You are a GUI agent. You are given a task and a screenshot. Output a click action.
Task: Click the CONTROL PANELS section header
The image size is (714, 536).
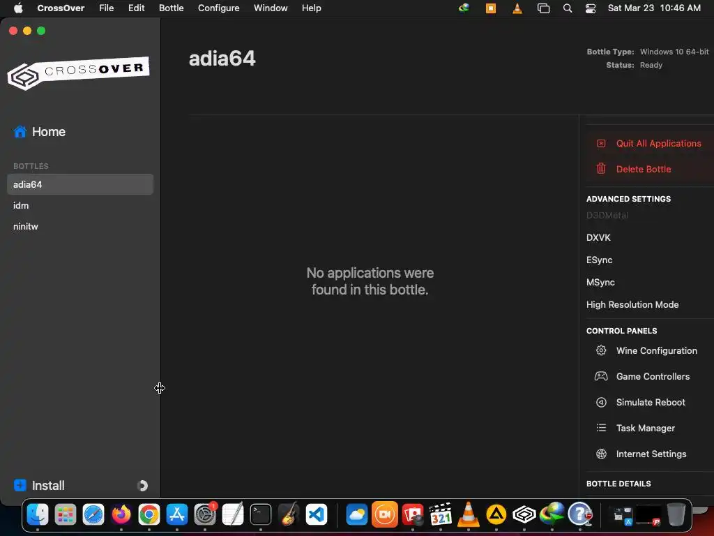click(621, 331)
